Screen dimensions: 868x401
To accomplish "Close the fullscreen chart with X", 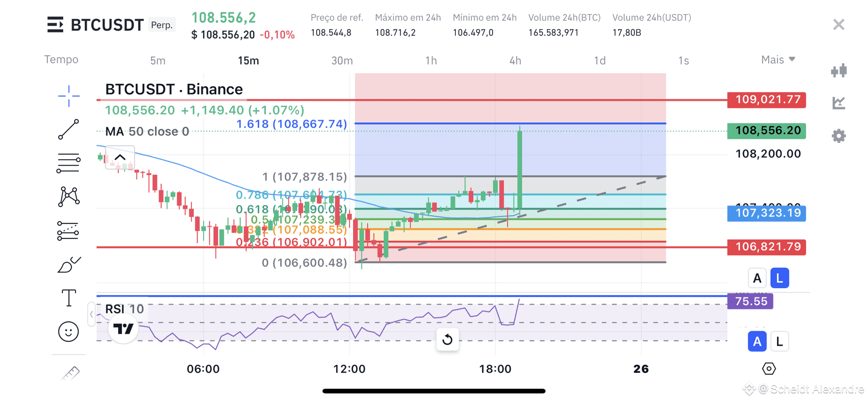I will click(838, 24).
